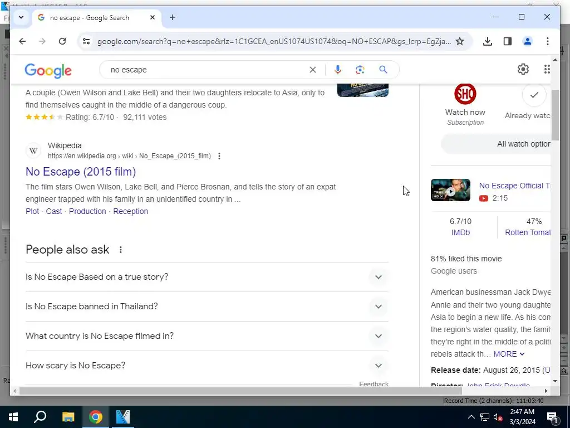Open Windows taskbar search
Viewport: 570px width, 428px height.
tap(40, 417)
